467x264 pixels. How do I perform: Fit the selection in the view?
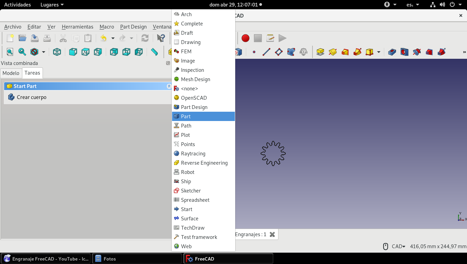click(x=22, y=52)
